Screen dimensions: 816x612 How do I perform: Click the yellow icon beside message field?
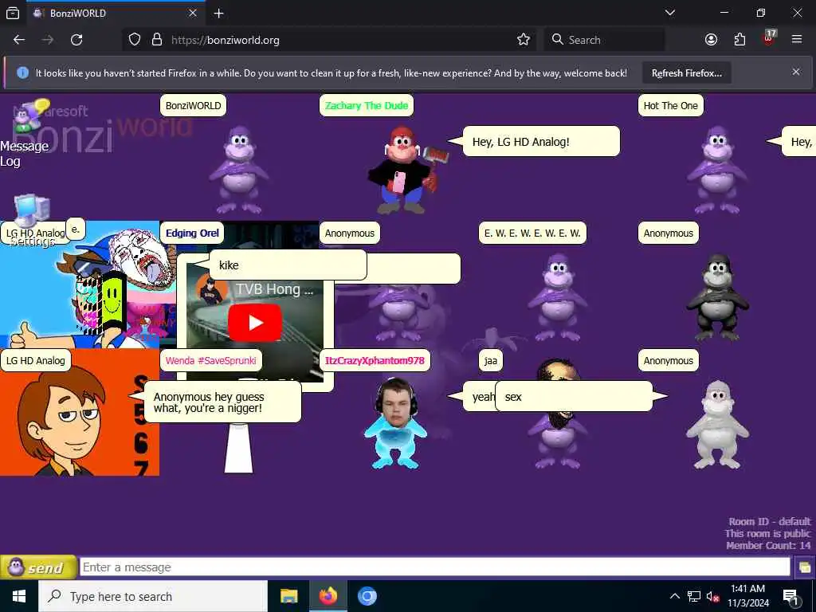805,567
